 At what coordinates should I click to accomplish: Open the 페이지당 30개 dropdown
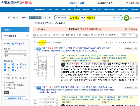click(128, 35)
